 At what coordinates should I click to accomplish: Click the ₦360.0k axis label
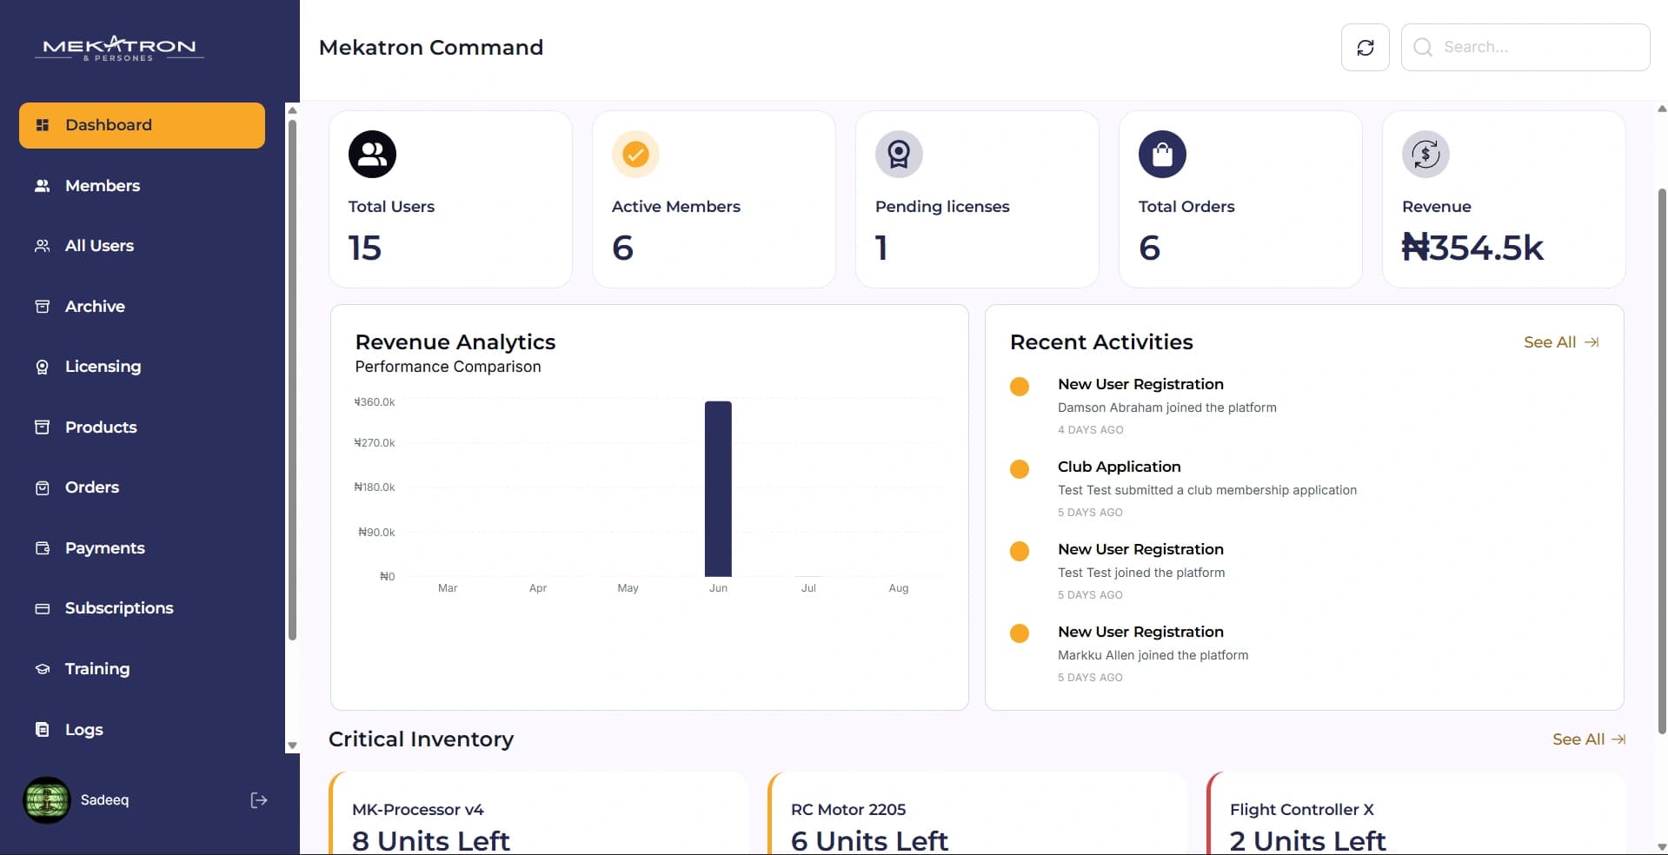(x=375, y=402)
